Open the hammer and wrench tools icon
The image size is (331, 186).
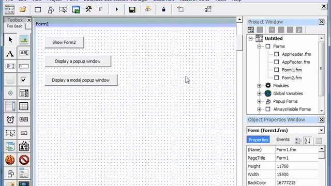coord(88,9)
